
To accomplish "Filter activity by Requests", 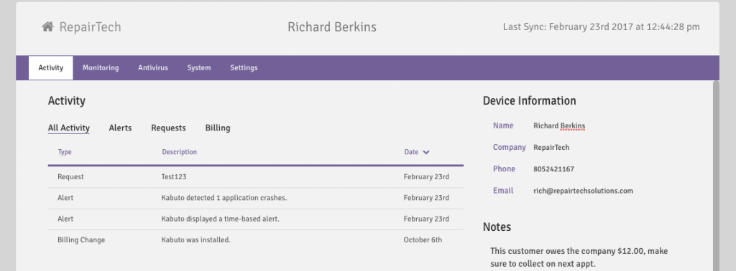I will click(x=168, y=128).
